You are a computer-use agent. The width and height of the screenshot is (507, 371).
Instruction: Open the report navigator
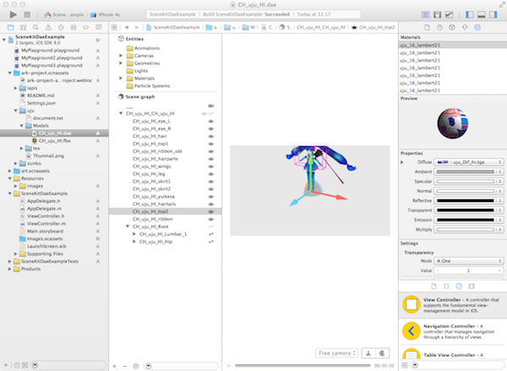click(x=99, y=28)
